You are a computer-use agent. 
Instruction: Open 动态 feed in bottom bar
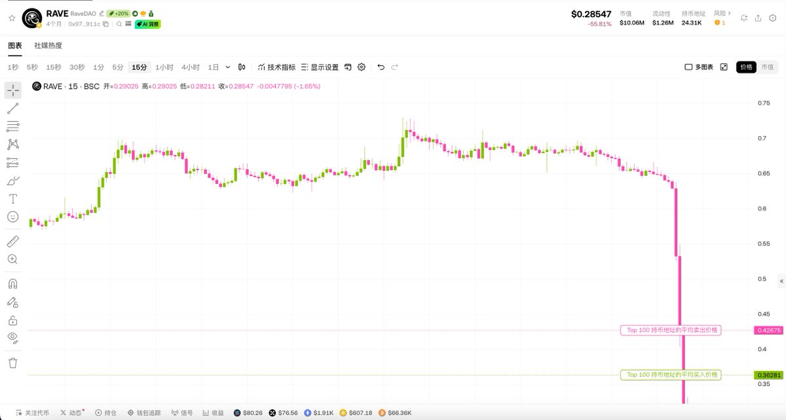coord(72,413)
